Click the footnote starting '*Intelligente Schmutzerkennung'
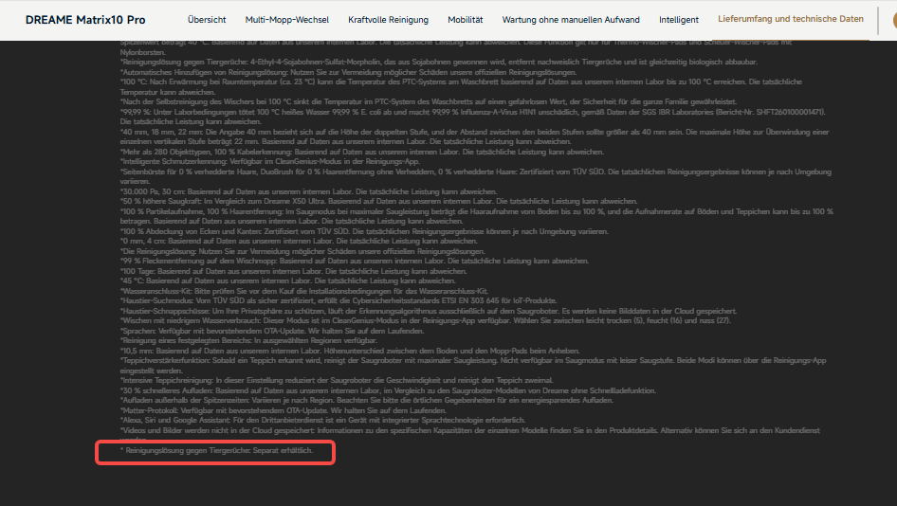897x506 pixels. 270,162
